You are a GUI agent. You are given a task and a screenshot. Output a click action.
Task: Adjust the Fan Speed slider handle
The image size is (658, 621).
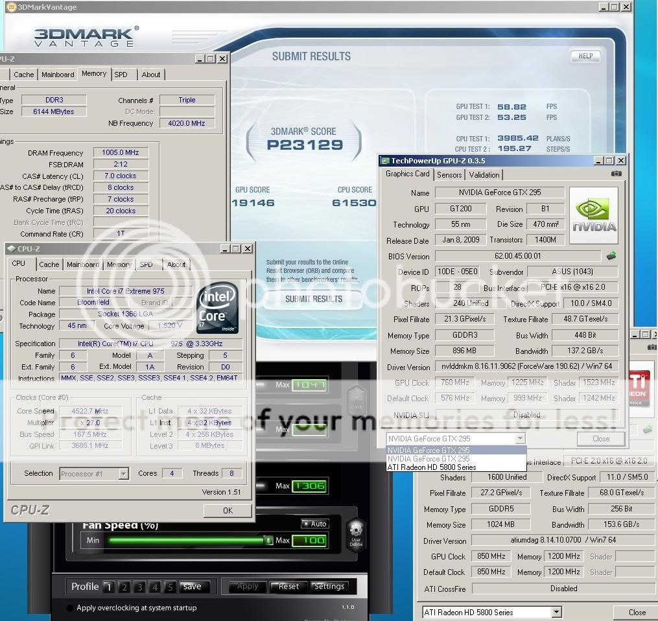pyautogui.click(x=268, y=540)
